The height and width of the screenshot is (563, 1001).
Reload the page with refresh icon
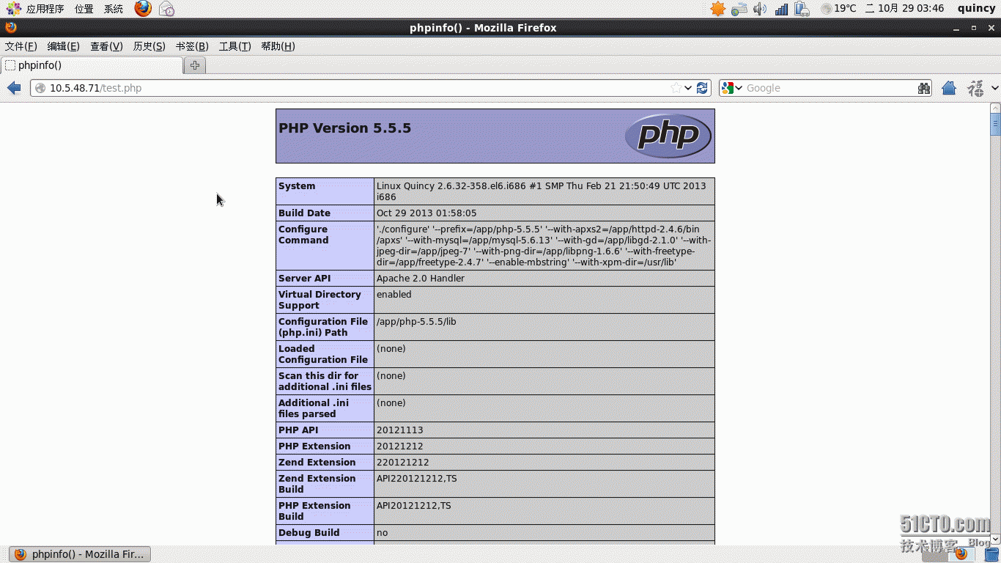pos(702,88)
